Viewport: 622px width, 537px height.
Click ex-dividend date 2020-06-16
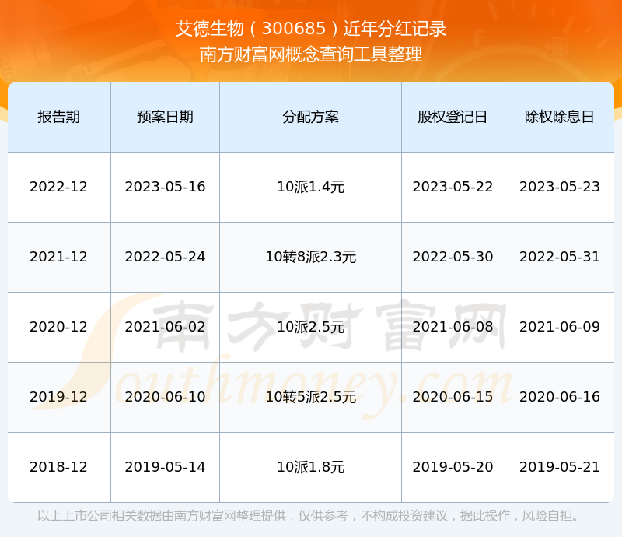click(x=559, y=397)
